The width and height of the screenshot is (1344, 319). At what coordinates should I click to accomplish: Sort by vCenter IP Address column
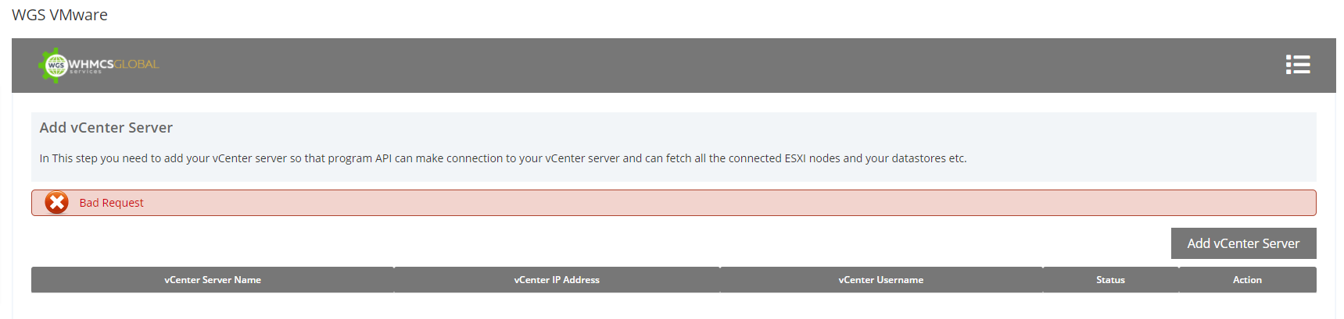[557, 280]
